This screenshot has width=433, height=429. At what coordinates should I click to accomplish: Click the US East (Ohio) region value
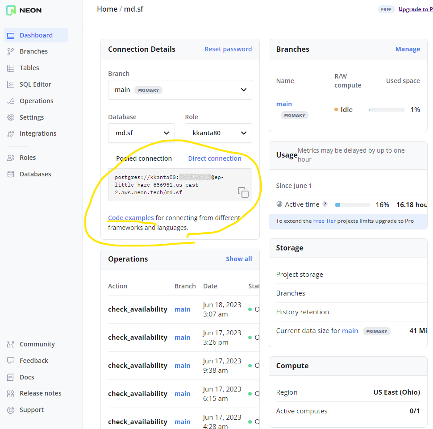tap(396, 392)
